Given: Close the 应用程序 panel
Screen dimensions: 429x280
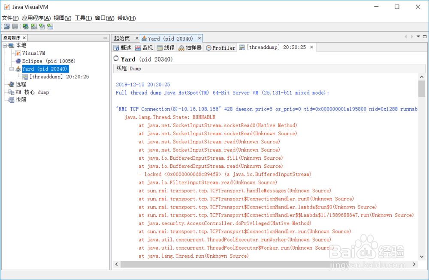Looking at the screenshot, I should [24, 38].
